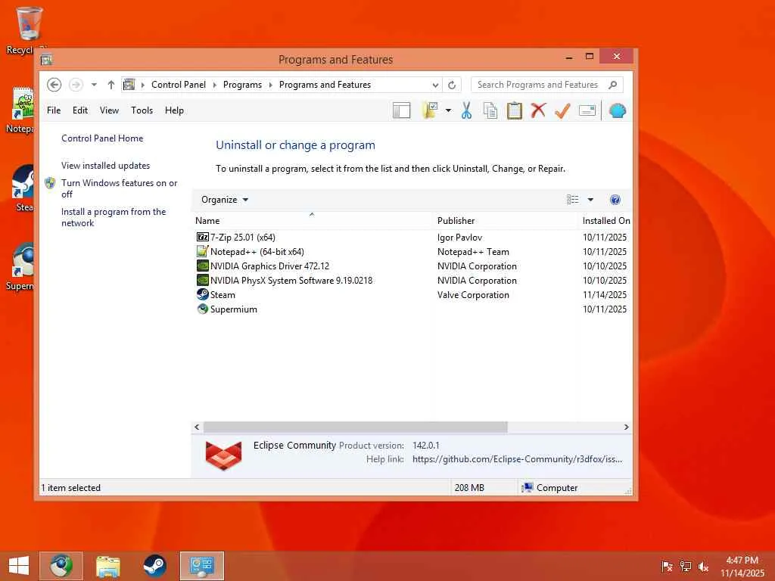Open the View menu

pyautogui.click(x=109, y=110)
